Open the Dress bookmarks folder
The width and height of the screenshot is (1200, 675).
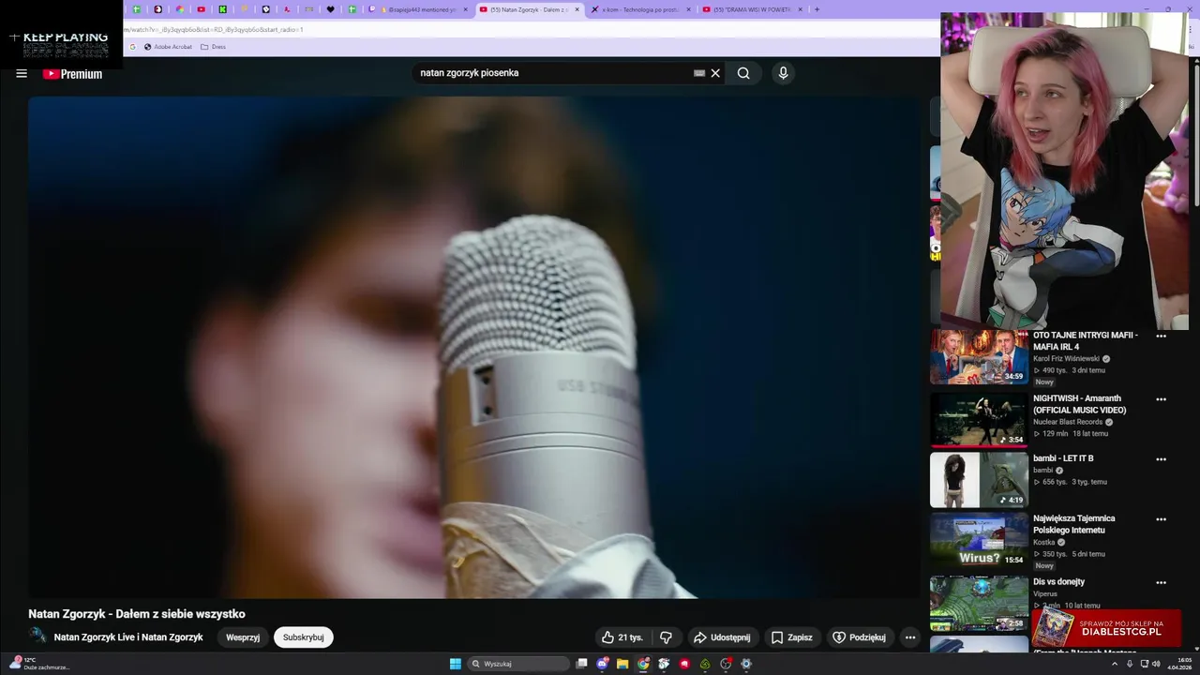pos(213,47)
